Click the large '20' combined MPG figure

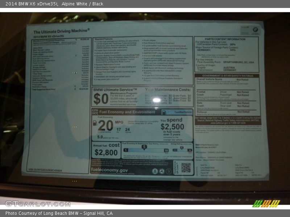(105, 125)
